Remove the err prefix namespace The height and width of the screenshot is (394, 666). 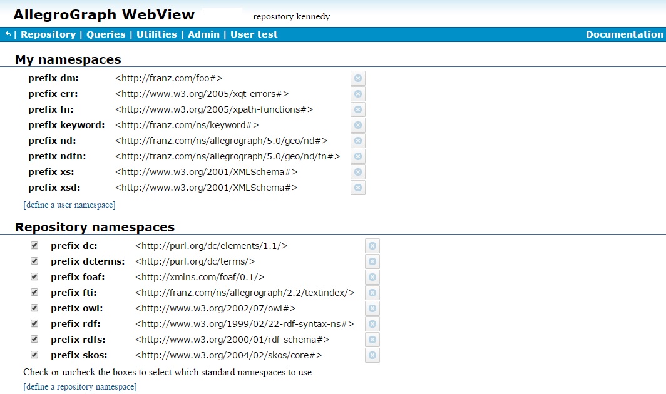point(357,94)
